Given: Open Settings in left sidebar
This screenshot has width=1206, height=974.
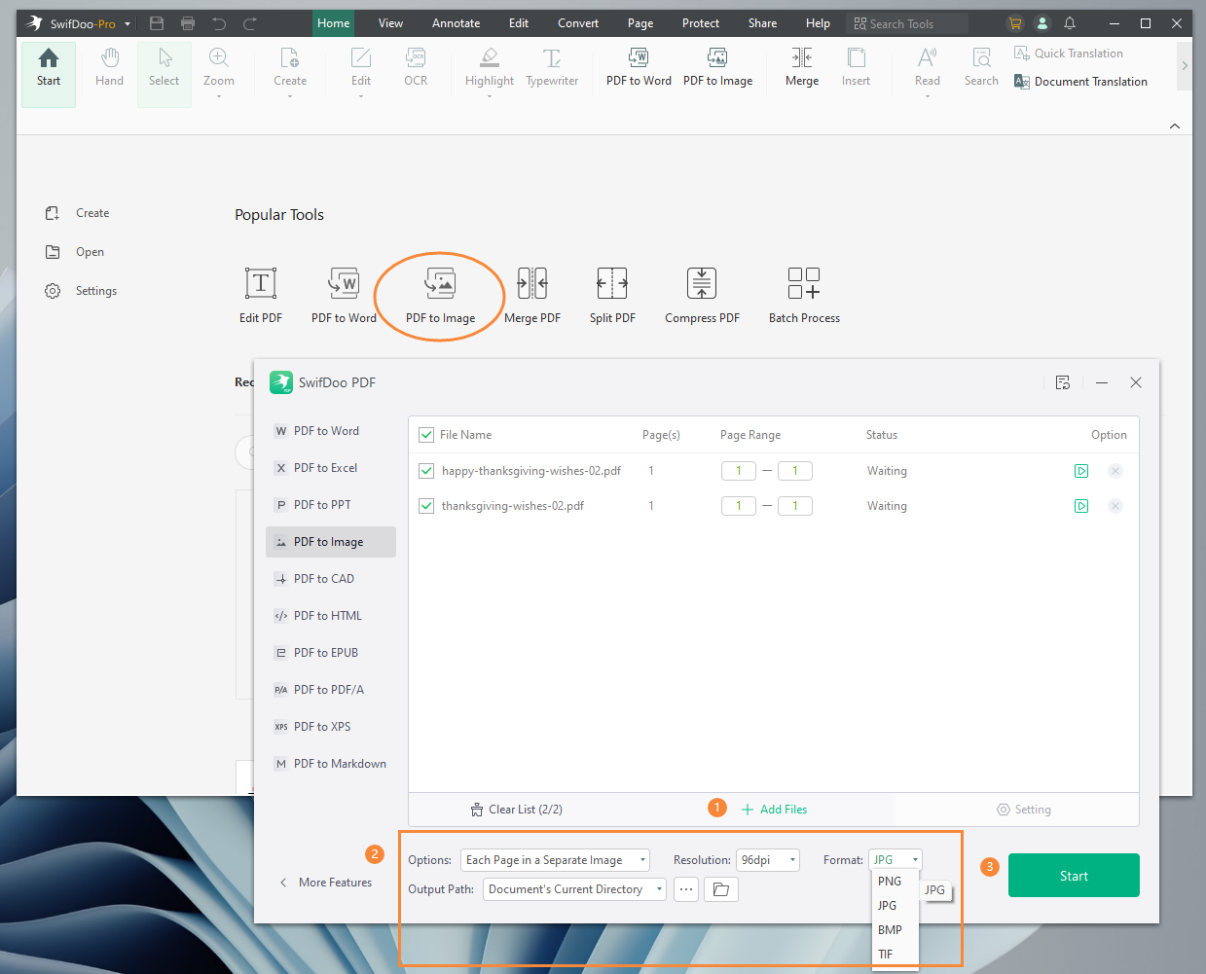Looking at the screenshot, I should click(81, 291).
